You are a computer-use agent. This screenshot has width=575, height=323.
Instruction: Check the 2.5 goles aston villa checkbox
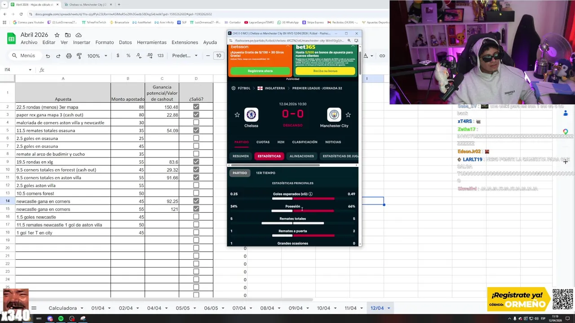click(x=196, y=185)
